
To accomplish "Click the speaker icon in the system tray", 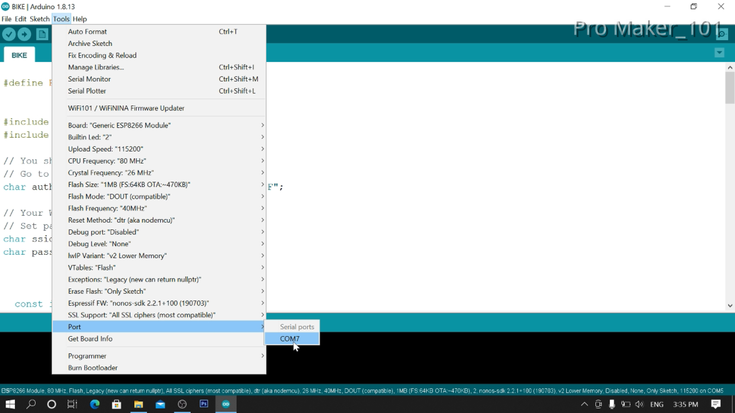I will point(640,404).
